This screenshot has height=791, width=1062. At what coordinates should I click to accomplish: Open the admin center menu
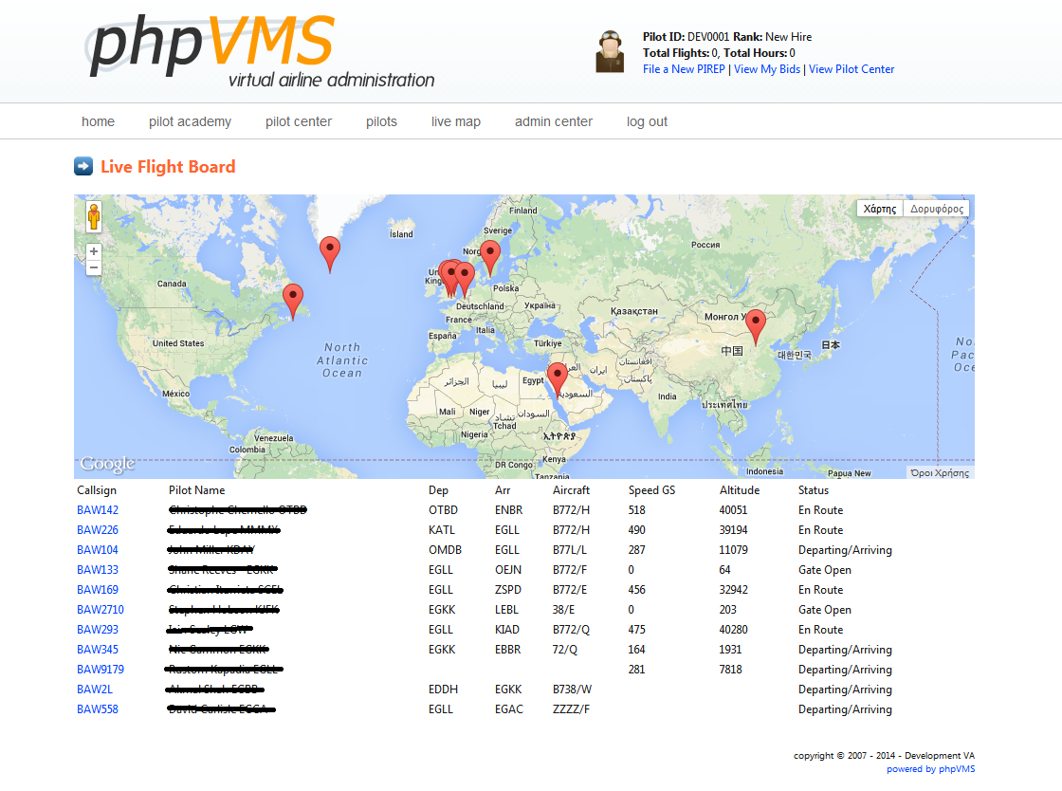coord(554,122)
